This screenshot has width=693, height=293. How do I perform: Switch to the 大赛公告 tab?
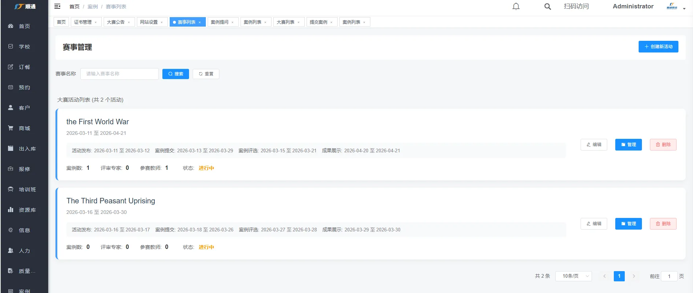(116, 22)
